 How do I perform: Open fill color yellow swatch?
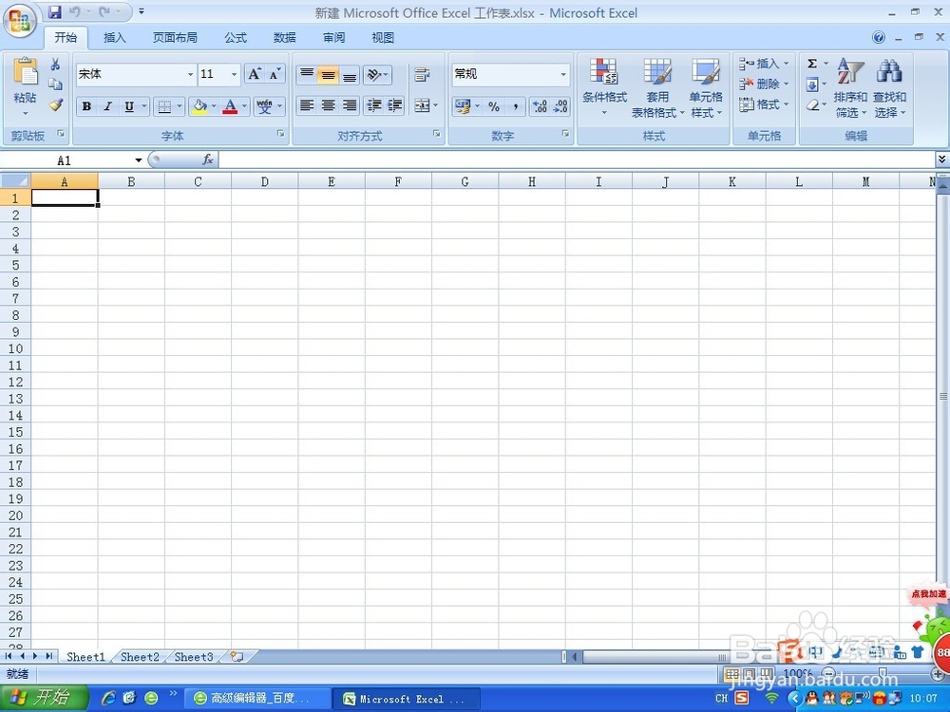tap(199, 106)
